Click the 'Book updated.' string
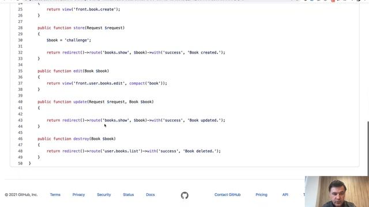Image resolution: width=369 pixels, height=207 pixels. [204, 120]
